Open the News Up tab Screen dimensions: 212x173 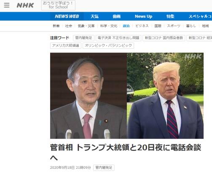[143, 16]
